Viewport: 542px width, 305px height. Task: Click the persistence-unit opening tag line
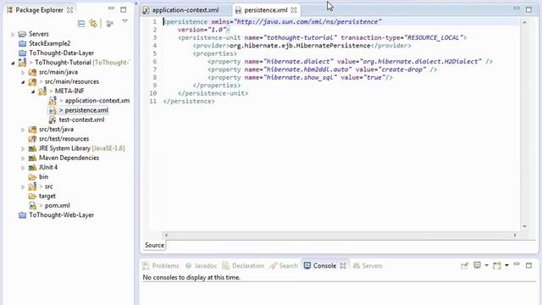pyautogui.click(x=322, y=37)
